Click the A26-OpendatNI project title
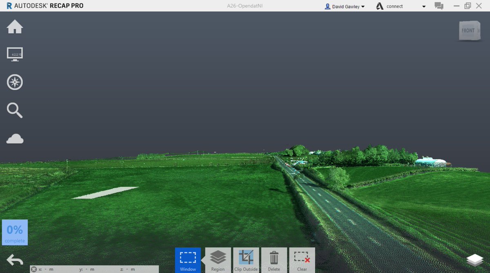Image resolution: width=490 pixels, height=273 pixels. [245, 6]
